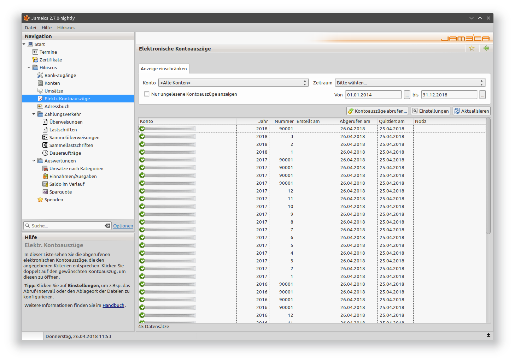Open the Handbuch link in help

[113, 305]
